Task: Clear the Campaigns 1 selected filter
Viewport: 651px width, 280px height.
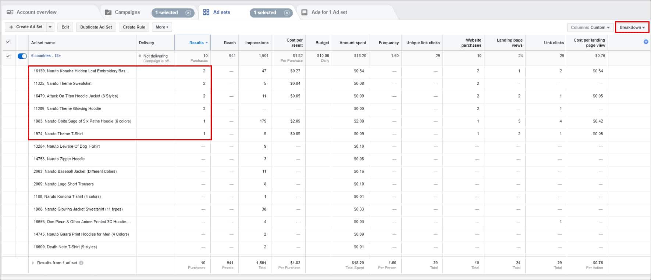Action: click(188, 12)
